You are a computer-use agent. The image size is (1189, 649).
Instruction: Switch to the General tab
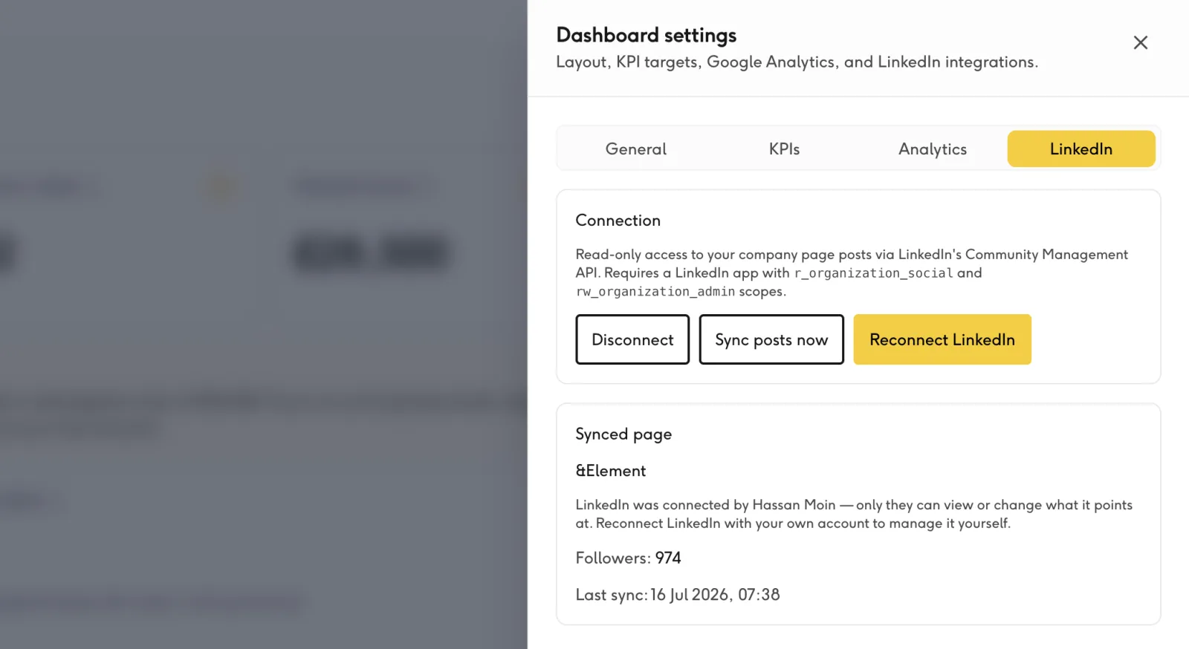pos(636,149)
